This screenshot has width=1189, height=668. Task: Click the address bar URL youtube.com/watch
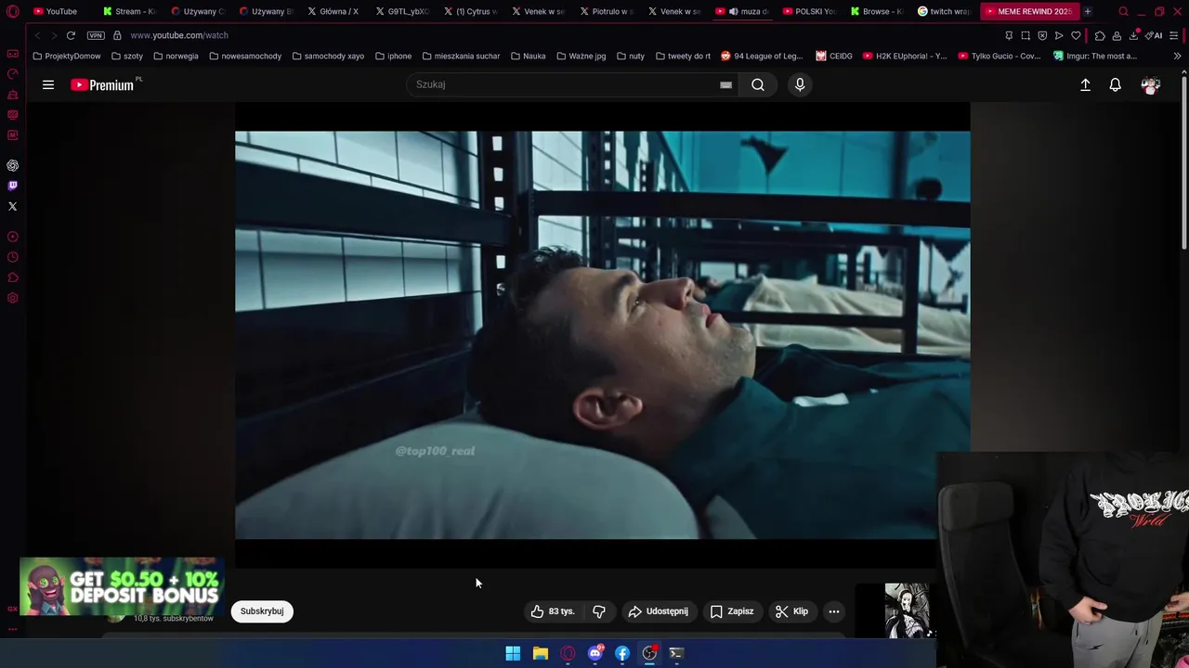[179, 35]
